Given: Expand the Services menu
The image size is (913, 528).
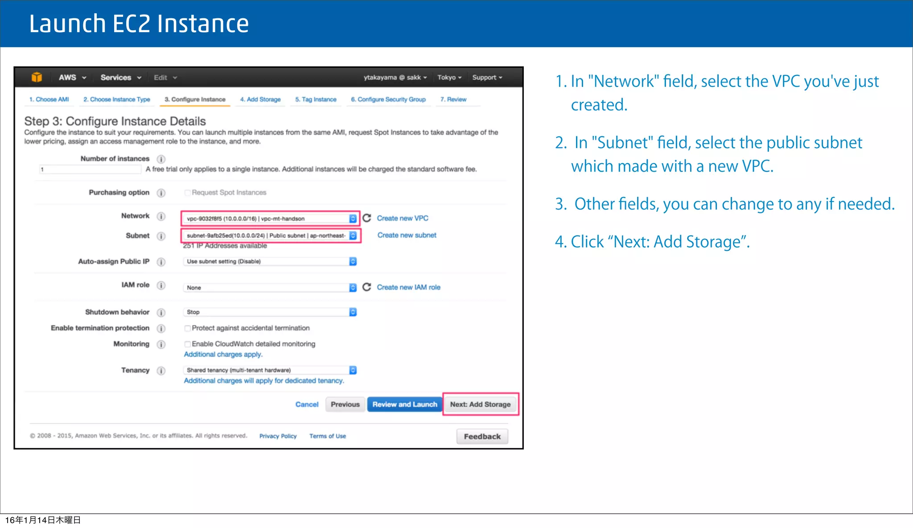Looking at the screenshot, I should click(121, 78).
